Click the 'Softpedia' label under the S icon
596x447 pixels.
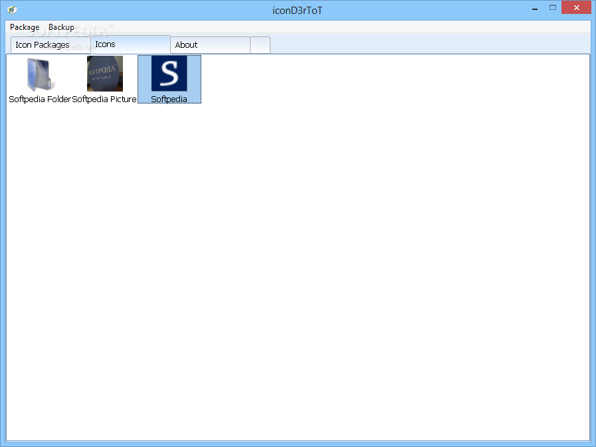point(169,99)
